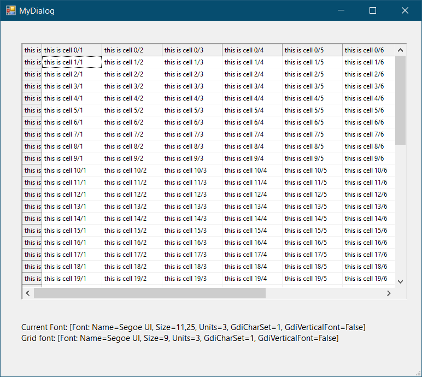Viewport: 422px width, 377px height.
Task: Select cell 'this is cell 7/4'
Action: coord(252,134)
